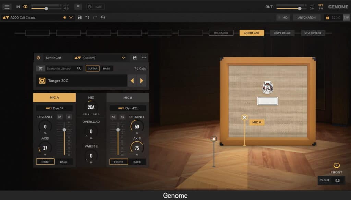Open the MIDI settings button
The width and height of the screenshot is (351, 200).
click(283, 17)
